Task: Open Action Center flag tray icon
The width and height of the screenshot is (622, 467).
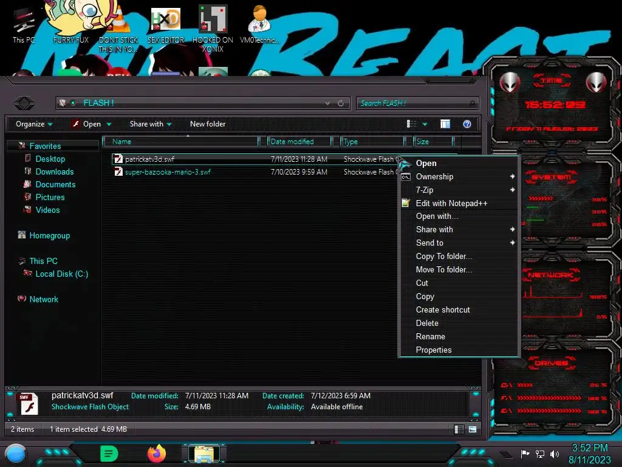Action: coord(525,454)
